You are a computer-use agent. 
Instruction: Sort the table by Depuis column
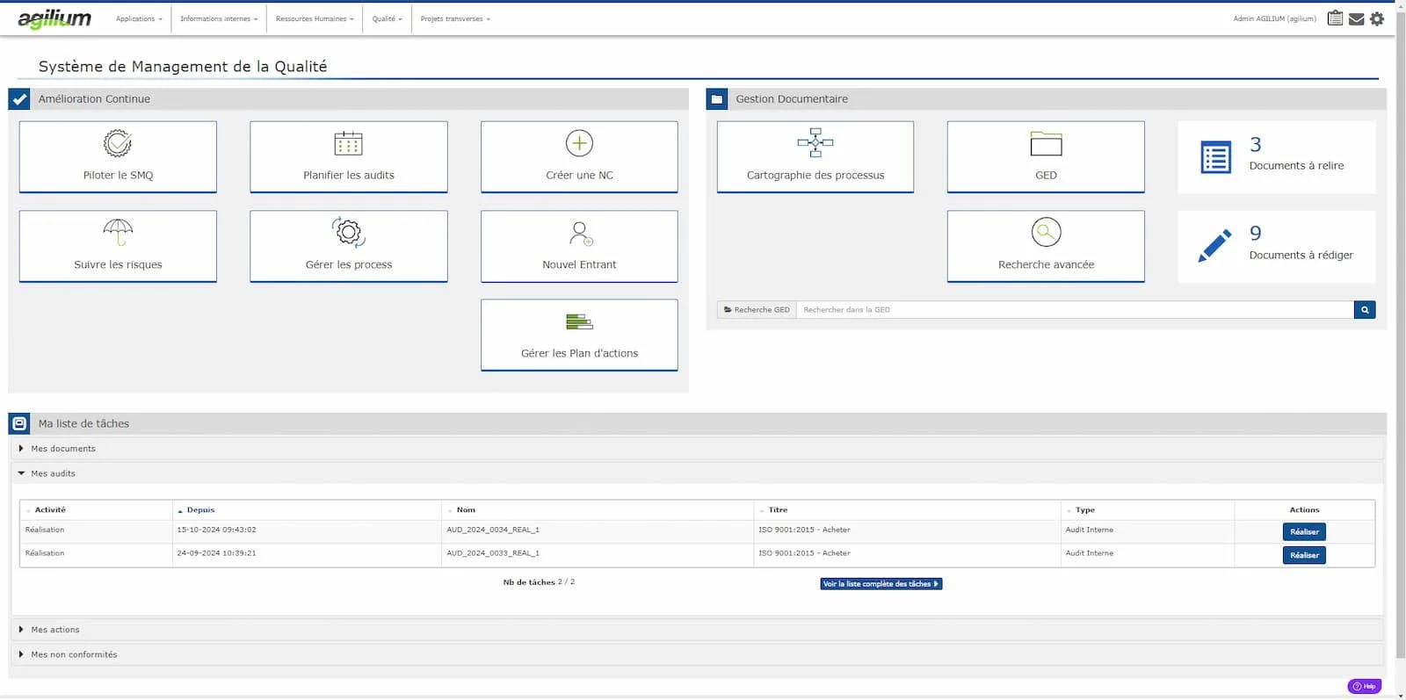[x=200, y=509]
